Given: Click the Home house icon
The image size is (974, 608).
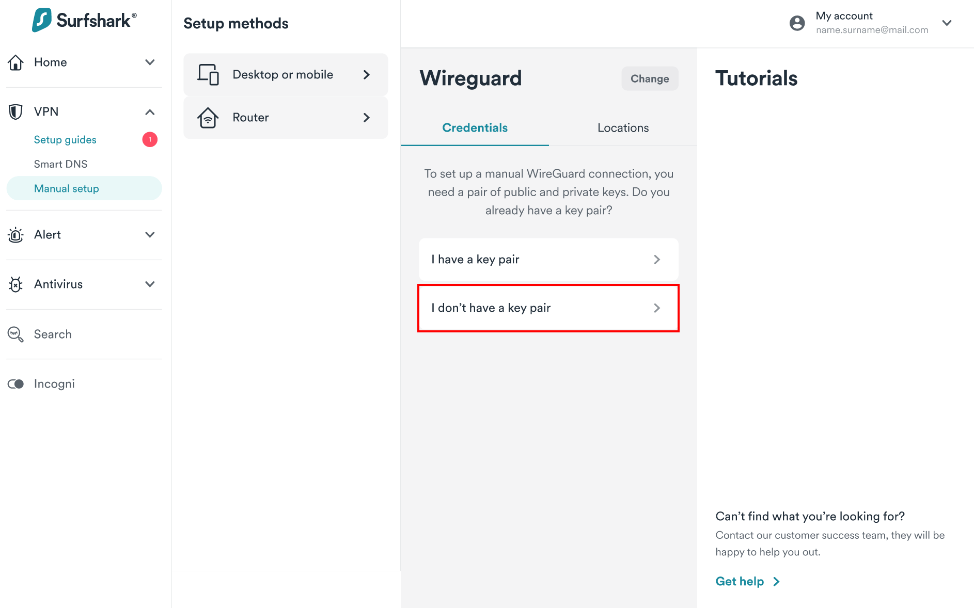Looking at the screenshot, I should [15, 62].
